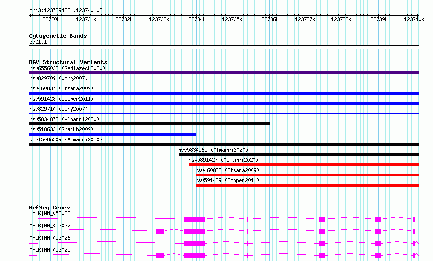Open variant label nsv591428 (Cooper2011)
433x261 pixels.
click(61, 99)
